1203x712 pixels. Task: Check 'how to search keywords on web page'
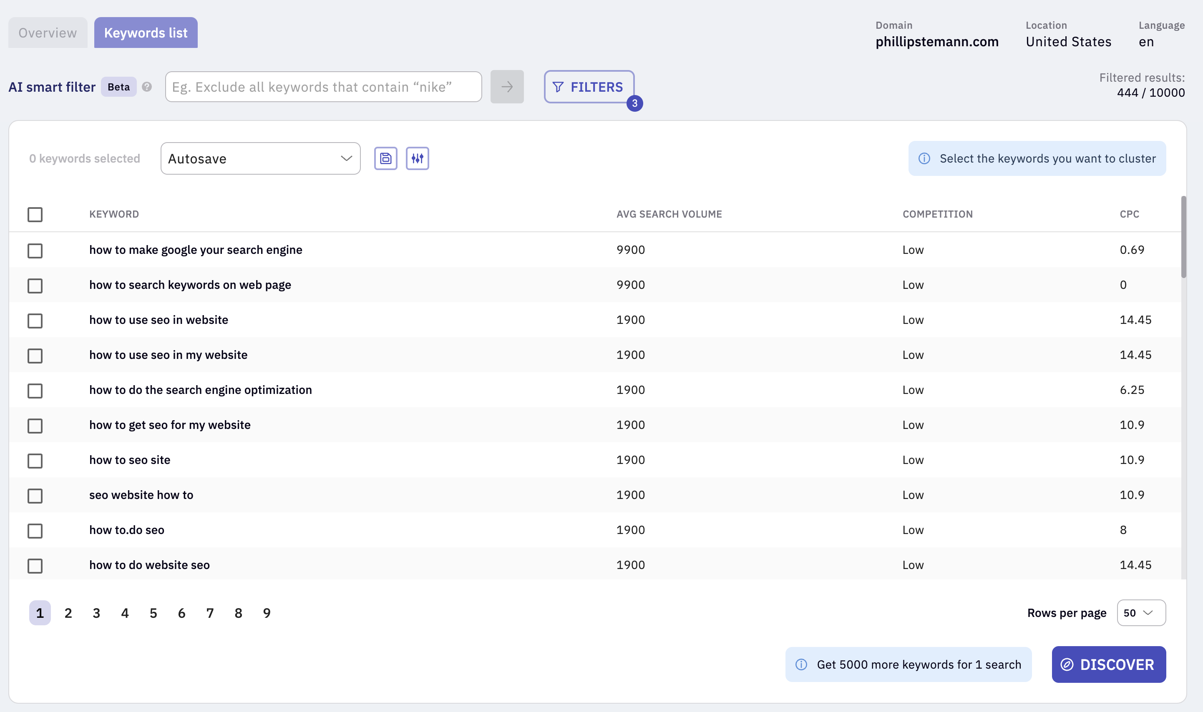[x=35, y=286]
